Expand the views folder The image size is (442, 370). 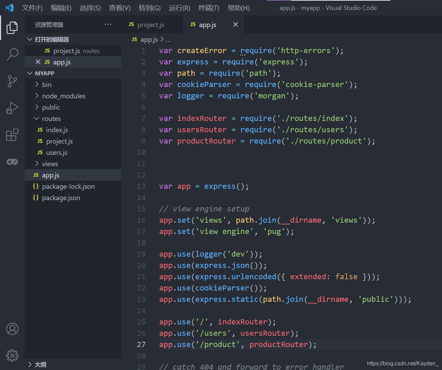click(37, 163)
